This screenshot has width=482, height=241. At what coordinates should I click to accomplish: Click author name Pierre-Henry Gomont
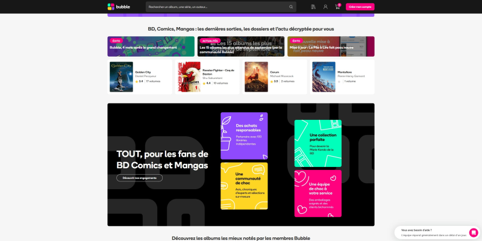(351, 77)
